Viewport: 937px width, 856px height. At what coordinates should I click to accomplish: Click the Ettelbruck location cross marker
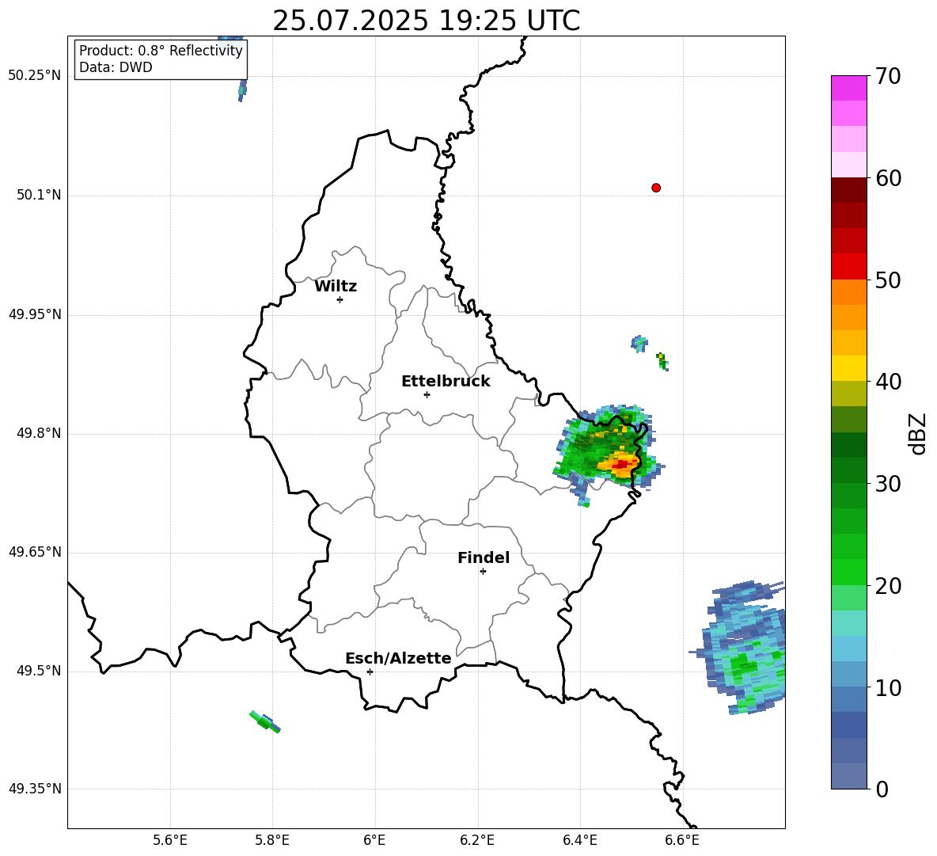point(427,394)
